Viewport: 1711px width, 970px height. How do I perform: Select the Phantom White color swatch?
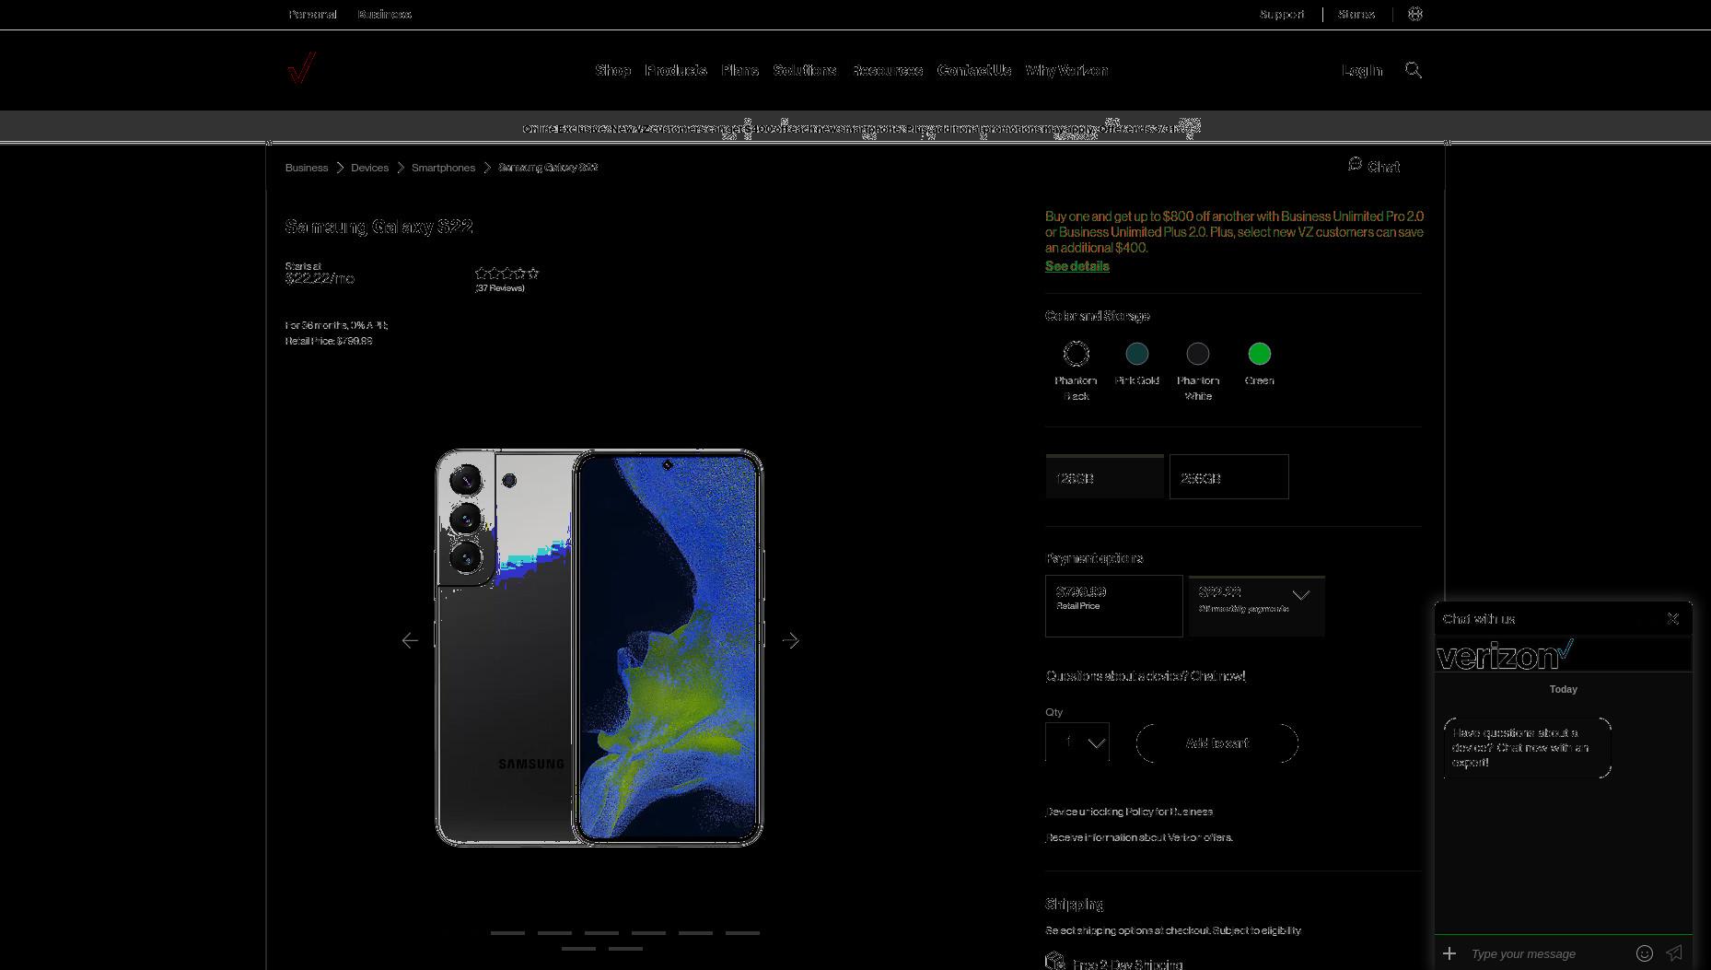tap(1197, 354)
